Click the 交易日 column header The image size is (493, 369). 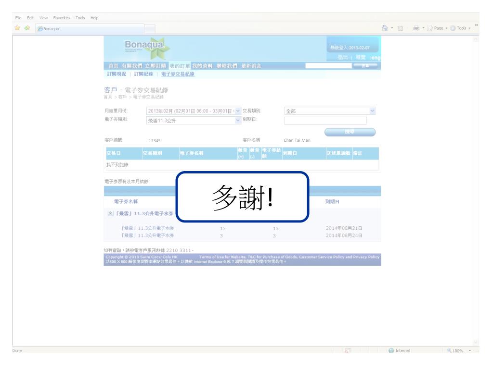coord(114,153)
